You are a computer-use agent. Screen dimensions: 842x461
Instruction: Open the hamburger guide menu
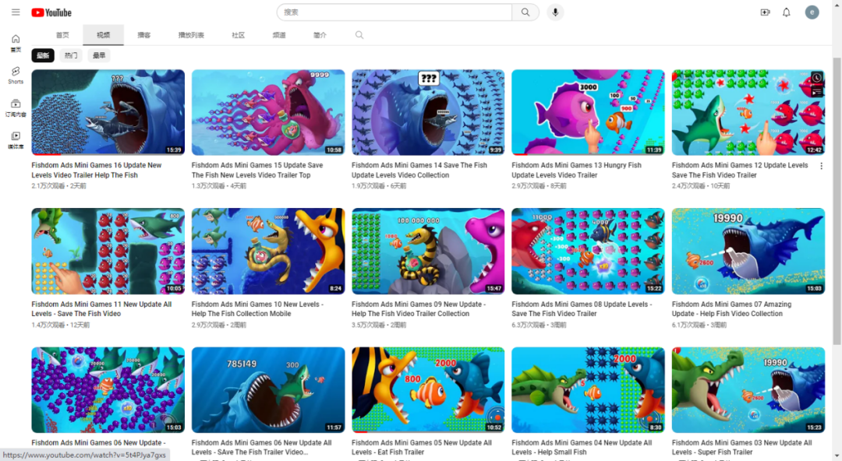click(16, 12)
